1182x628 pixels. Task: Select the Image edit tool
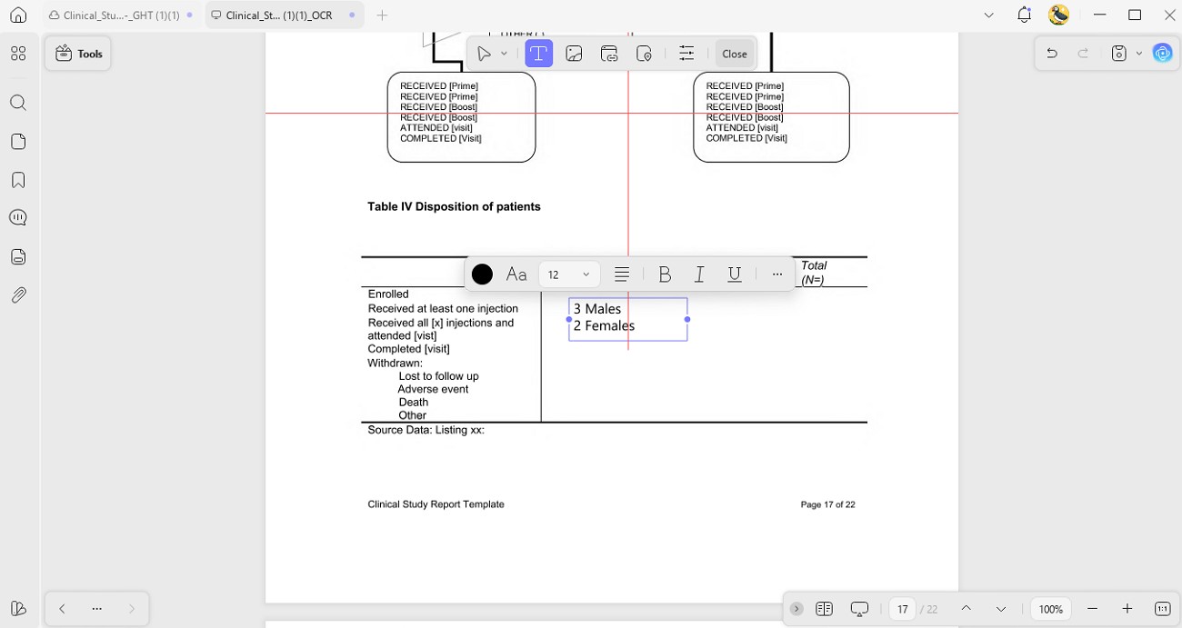click(574, 54)
